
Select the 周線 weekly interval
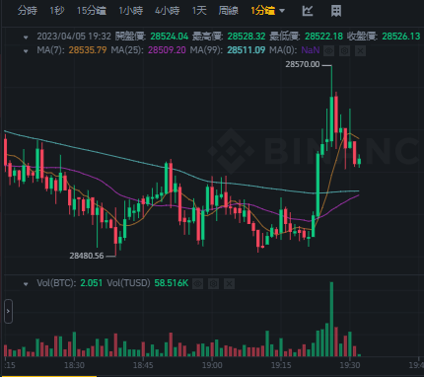tap(229, 11)
